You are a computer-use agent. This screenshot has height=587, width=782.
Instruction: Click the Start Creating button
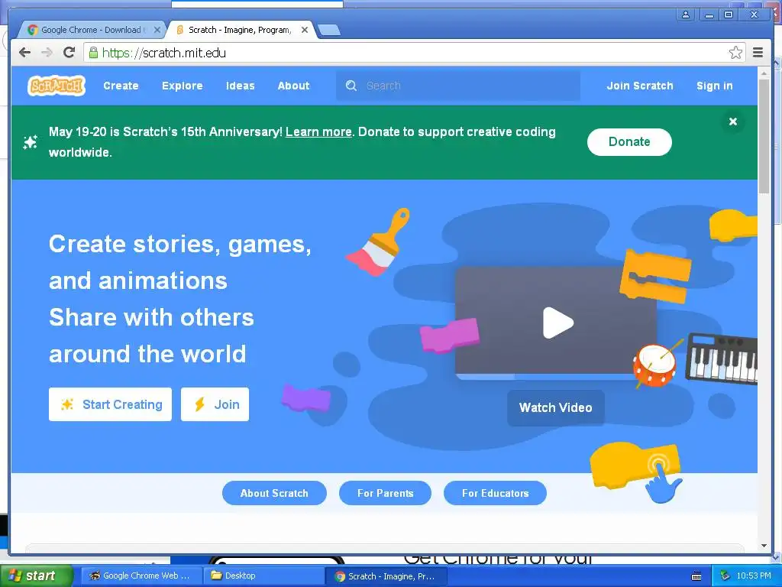point(110,404)
